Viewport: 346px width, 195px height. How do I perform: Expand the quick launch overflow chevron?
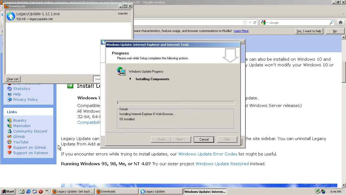(46, 191)
